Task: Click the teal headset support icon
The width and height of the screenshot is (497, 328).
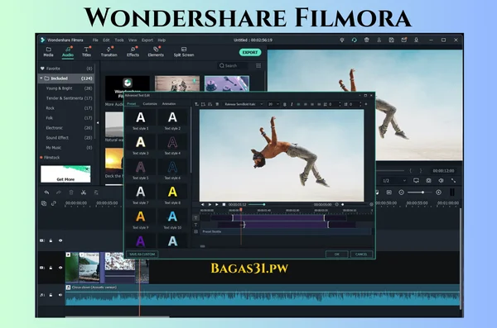Action: 354,40
